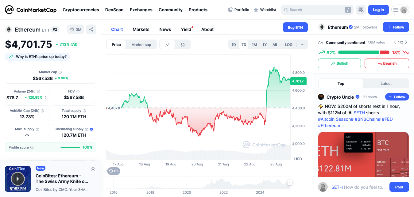Click the Crypto Uncle avatar
414x197 pixels.
pos(321,97)
